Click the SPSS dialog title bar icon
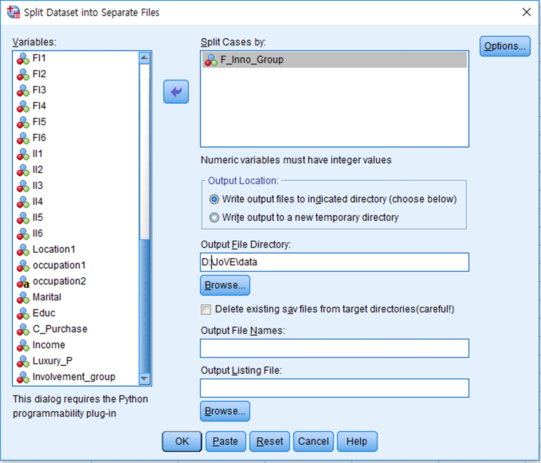The width and height of the screenshot is (541, 463). point(14,12)
